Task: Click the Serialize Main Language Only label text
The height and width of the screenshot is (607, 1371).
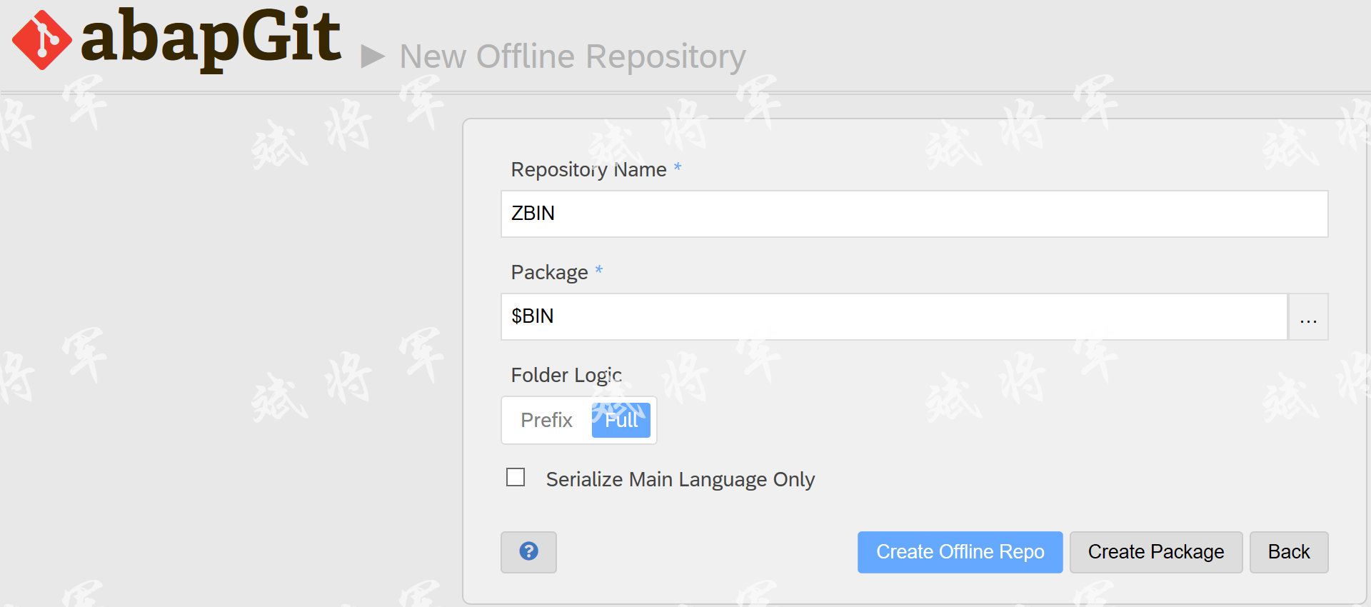Action: point(680,479)
